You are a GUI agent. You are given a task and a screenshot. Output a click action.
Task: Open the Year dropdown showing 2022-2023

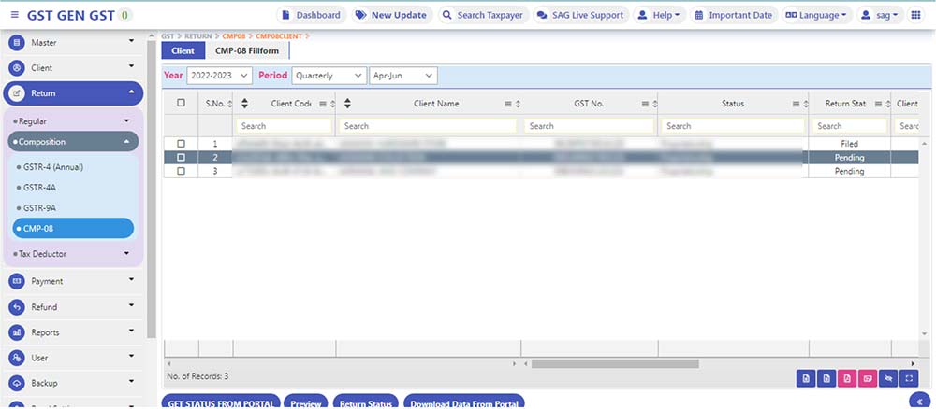pos(219,76)
